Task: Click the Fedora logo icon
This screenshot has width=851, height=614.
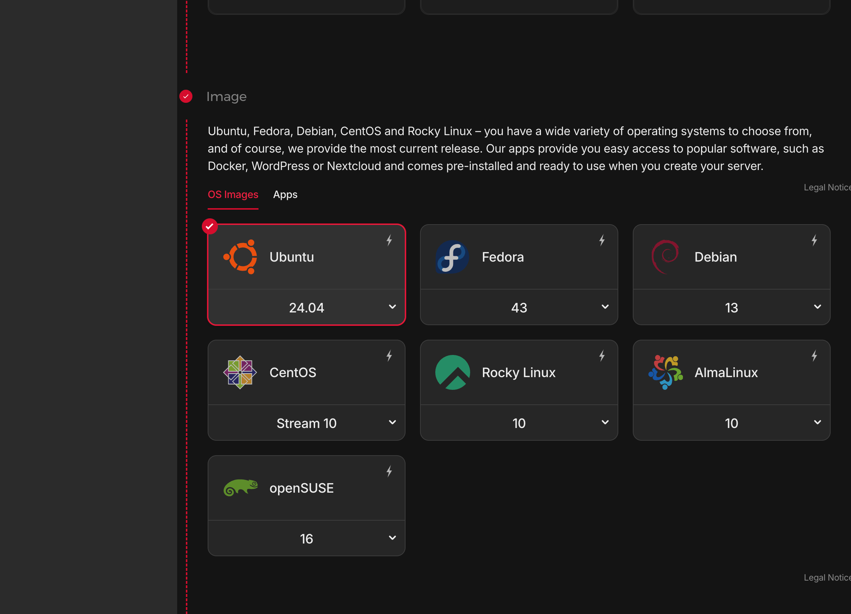Action: (x=451, y=257)
